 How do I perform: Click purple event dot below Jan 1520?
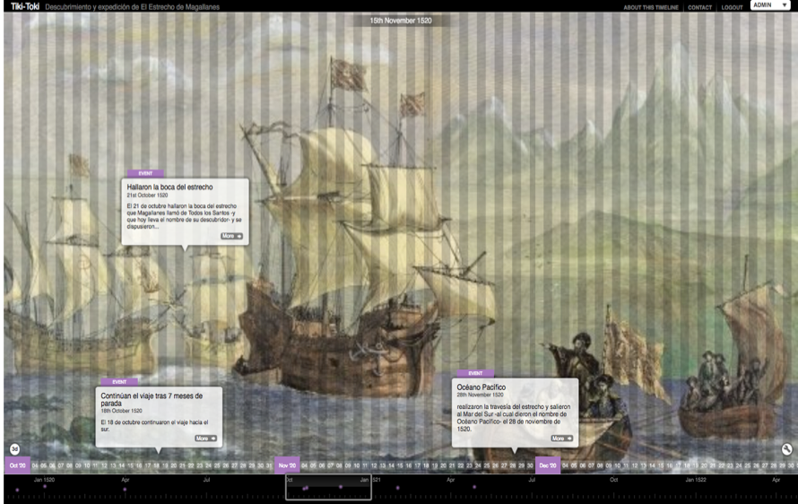[x=45, y=486]
